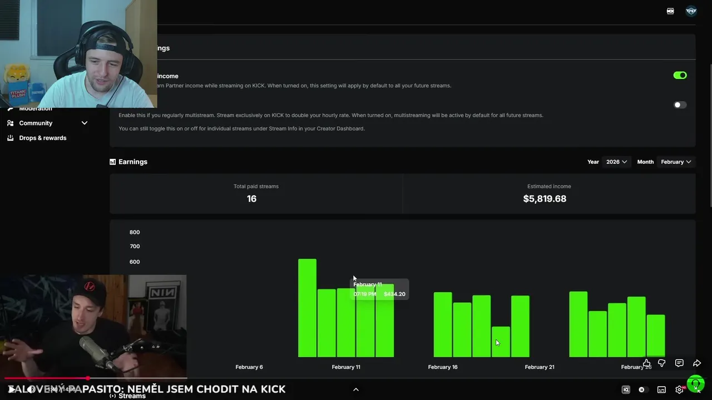
Task: Seek using the red video progress bar
Action: point(96,378)
